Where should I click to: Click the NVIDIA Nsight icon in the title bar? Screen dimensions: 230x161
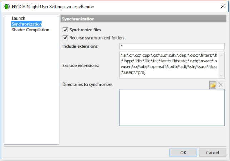click(7, 6)
